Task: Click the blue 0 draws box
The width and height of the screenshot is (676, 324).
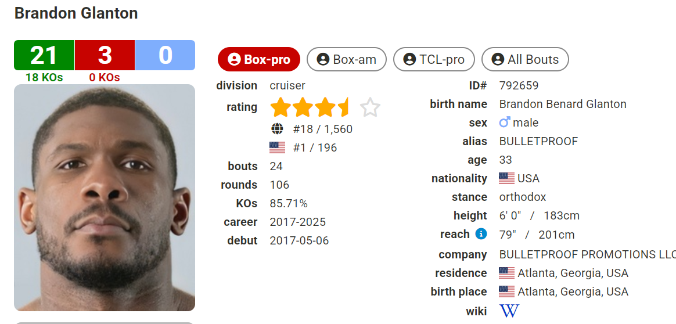Action: pyautogui.click(x=165, y=55)
